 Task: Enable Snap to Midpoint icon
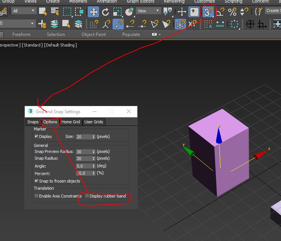pos(142,24)
